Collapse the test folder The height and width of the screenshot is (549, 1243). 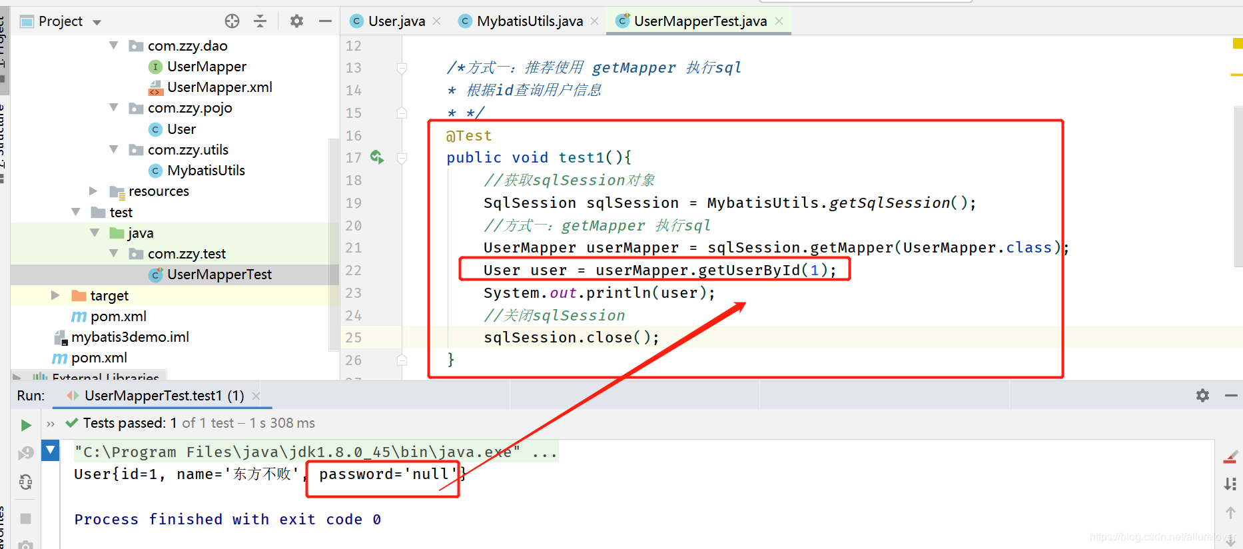point(76,212)
